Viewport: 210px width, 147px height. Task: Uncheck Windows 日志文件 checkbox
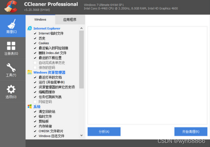click(35, 136)
